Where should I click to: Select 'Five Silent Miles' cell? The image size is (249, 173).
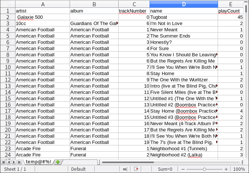[x=184, y=92]
